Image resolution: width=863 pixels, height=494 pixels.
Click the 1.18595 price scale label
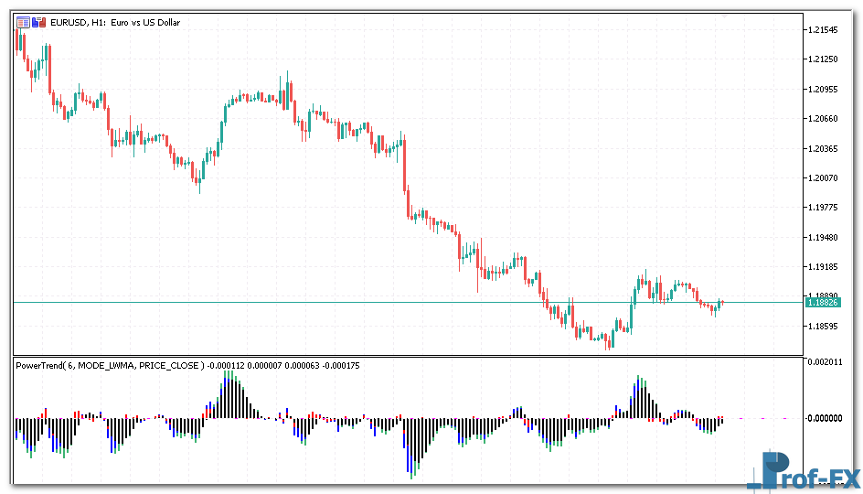click(824, 327)
